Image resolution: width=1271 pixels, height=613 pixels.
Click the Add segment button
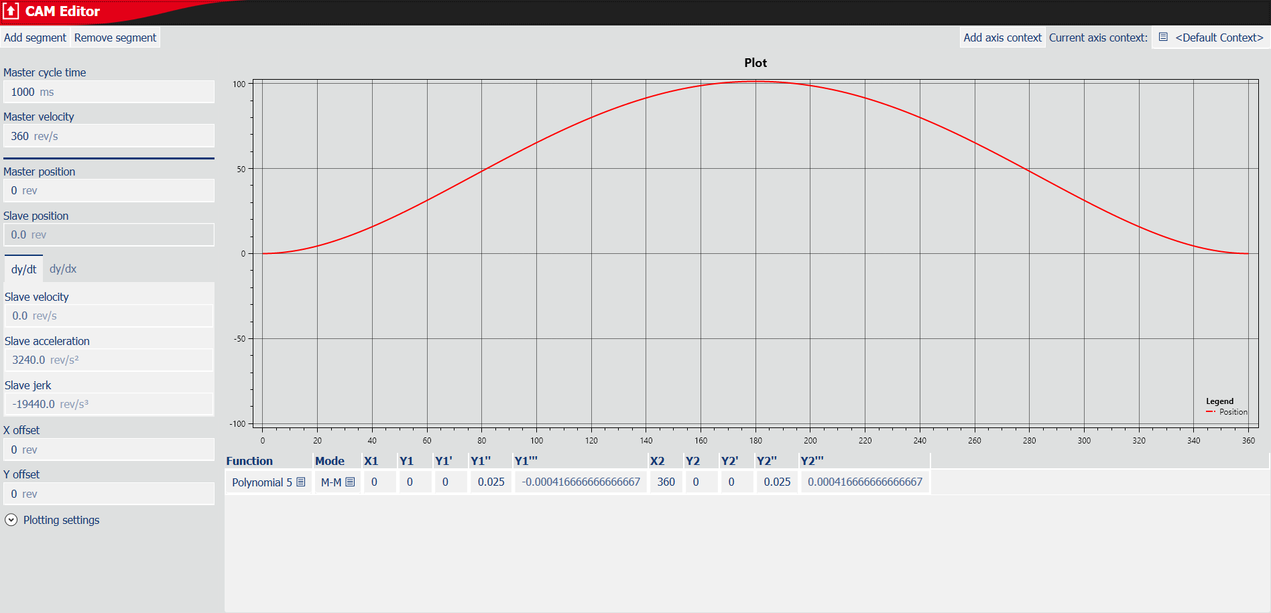35,38
